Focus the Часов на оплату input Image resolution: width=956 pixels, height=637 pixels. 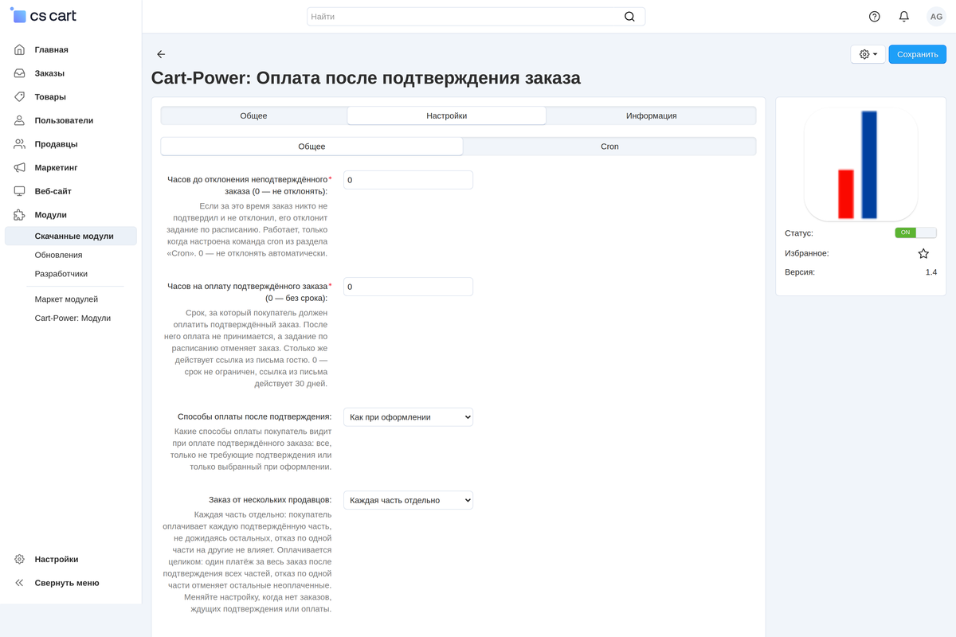tap(408, 287)
